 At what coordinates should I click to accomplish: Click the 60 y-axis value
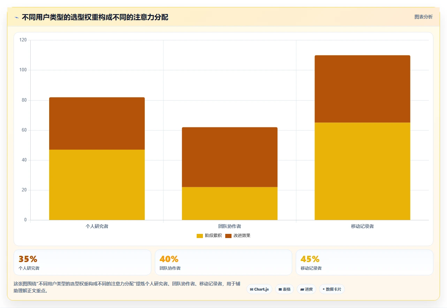point(24,130)
